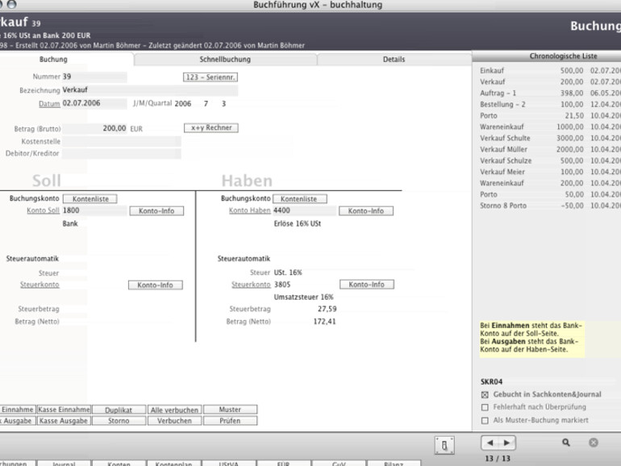This screenshot has height=466, width=621.
Task: Click the Steuerkonto link on Haben side
Action: (251, 285)
